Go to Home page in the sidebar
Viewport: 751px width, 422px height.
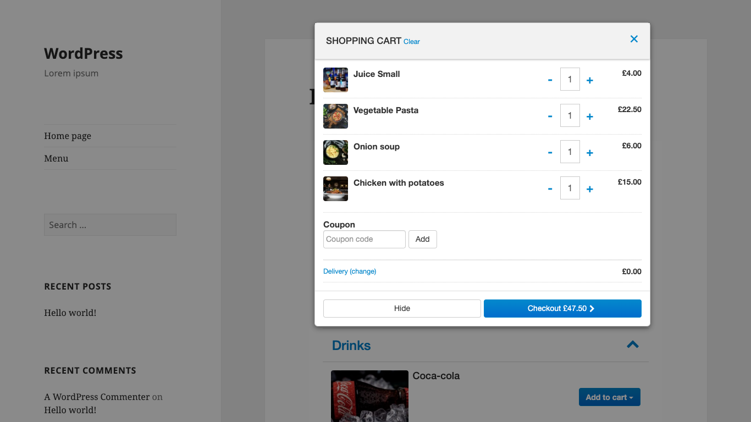pyautogui.click(x=68, y=136)
